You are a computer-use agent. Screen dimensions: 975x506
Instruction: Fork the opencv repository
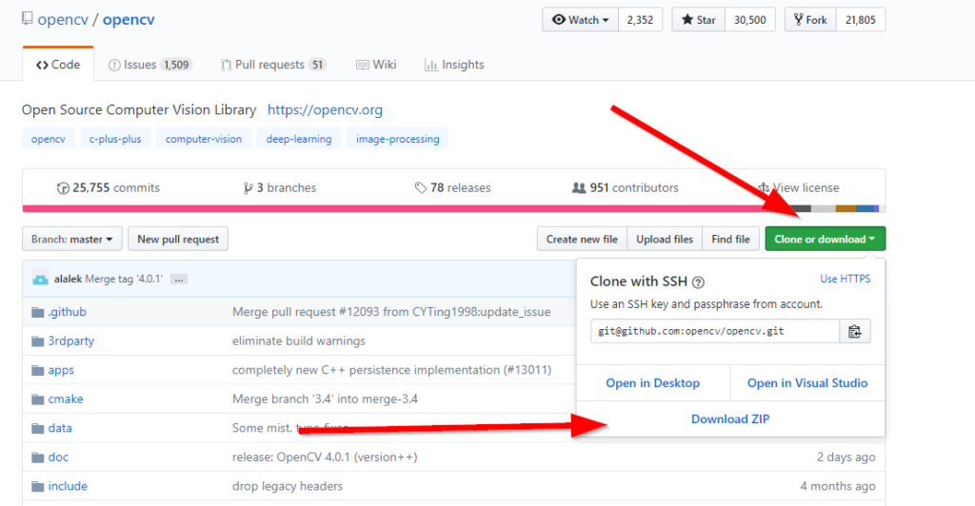point(811,20)
